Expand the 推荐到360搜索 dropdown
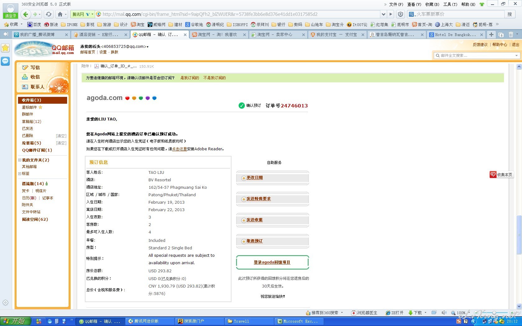Viewport: 522px width, 326px height. [x=342, y=313]
